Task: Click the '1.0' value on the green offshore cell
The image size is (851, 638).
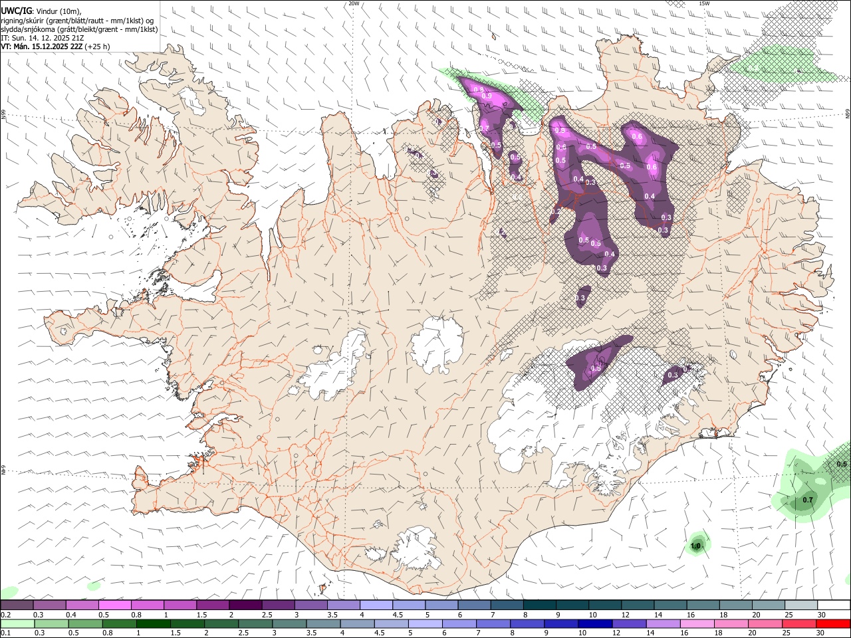Action: [696, 546]
